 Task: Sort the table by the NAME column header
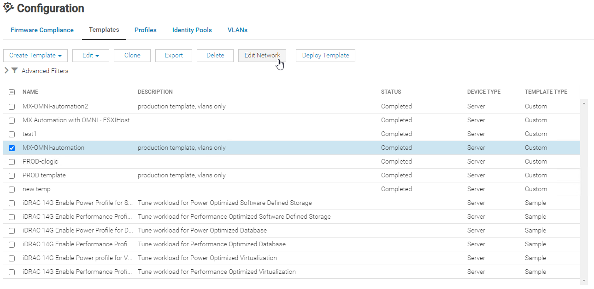click(30, 92)
